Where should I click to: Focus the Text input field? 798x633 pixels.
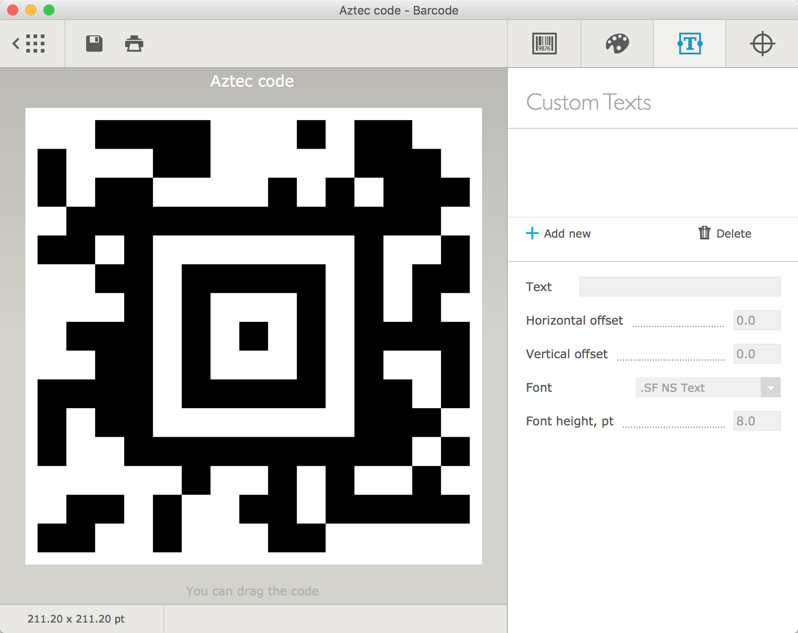pyautogui.click(x=680, y=287)
